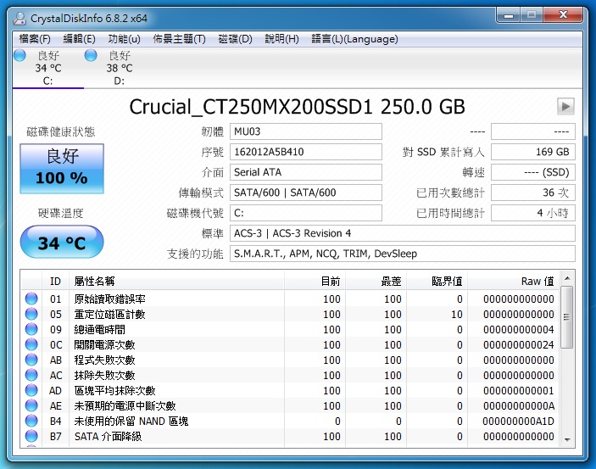Select row 重定位磁區計數
The height and width of the screenshot is (469, 596).
tap(290, 314)
